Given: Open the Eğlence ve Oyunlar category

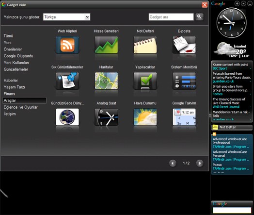Looking at the screenshot, I should pyautogui.click(x=20, y=107).
